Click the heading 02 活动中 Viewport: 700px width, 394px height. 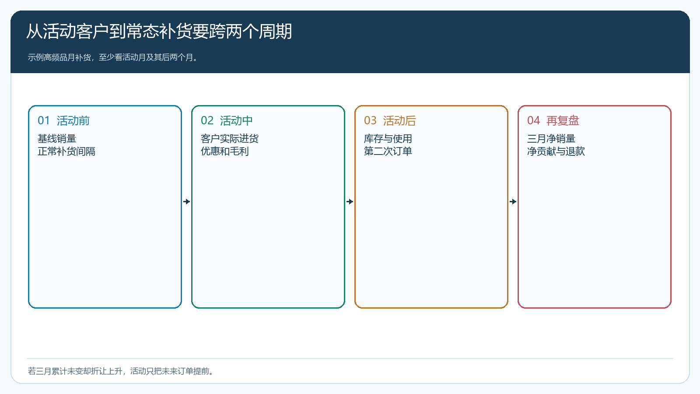pyautogui.click(x=227, y=120)
